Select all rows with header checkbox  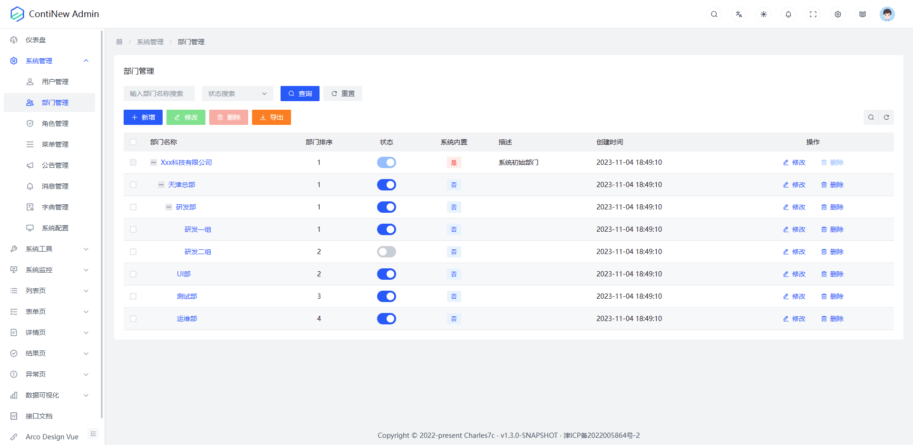click(x=133, y=142)
